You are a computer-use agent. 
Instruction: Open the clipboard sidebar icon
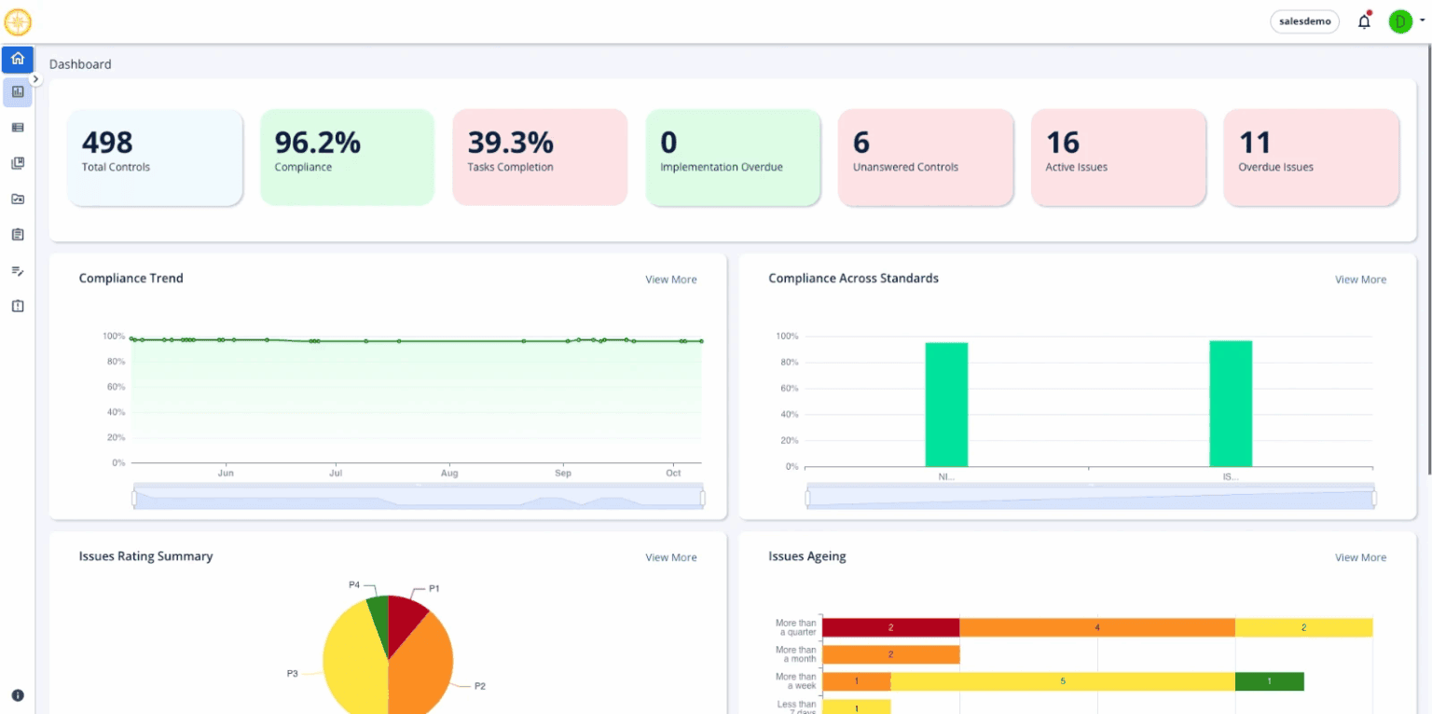(x=18, y=234)
